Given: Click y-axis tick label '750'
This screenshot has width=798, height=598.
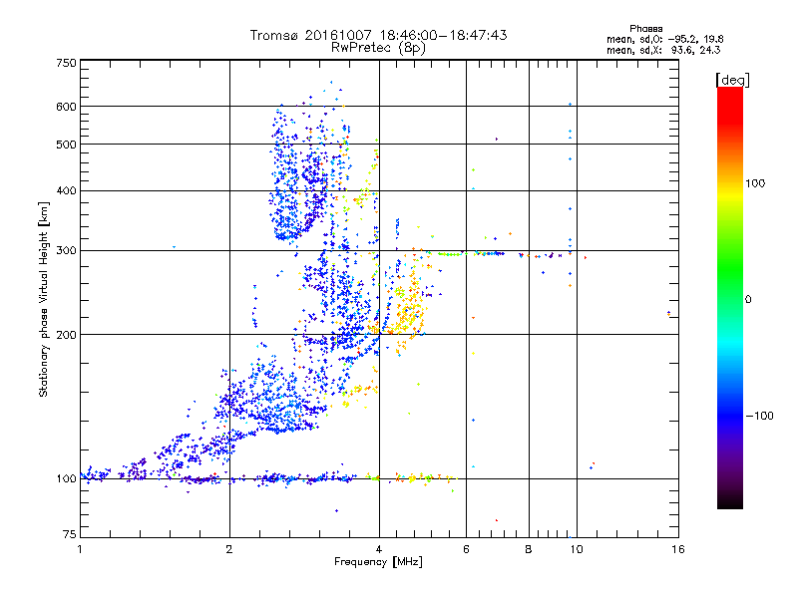Looking at the screenshot, I should (67, 63).
